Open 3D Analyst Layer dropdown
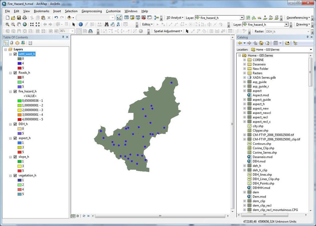The height and width of the screenshot is (226, 316). (x=242, y=18)
